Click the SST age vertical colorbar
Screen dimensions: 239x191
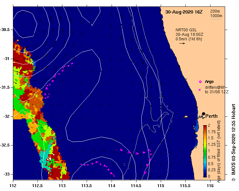tap(205, 151)
